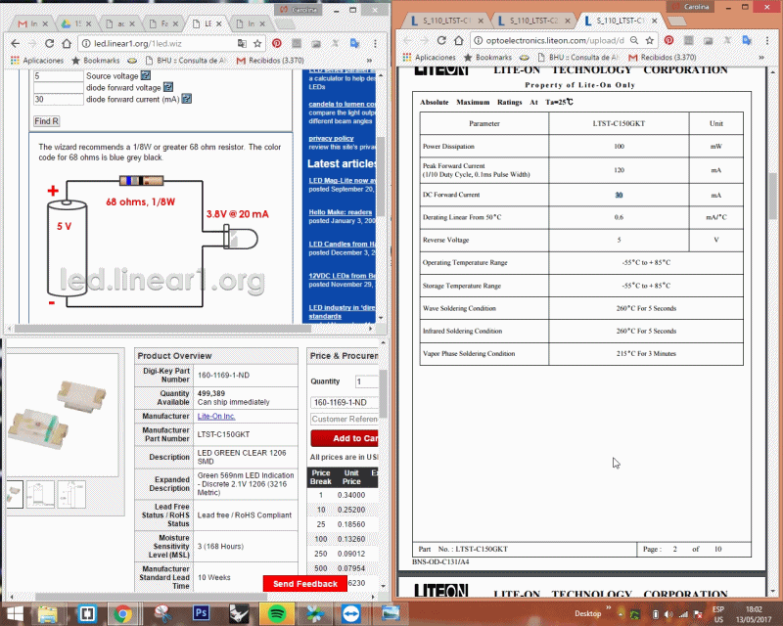
Task: Open the Google Translate extension in the left browser
Action: 355,43
